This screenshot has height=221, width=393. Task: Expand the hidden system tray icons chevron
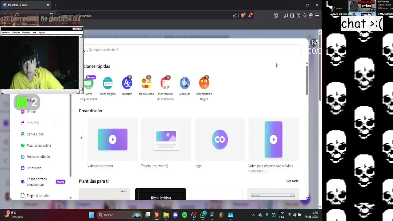tap(253, 215)
